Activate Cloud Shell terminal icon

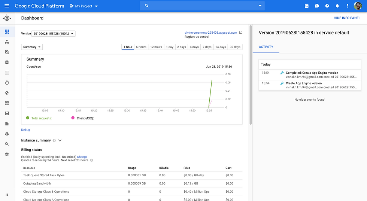coord(307,6)
